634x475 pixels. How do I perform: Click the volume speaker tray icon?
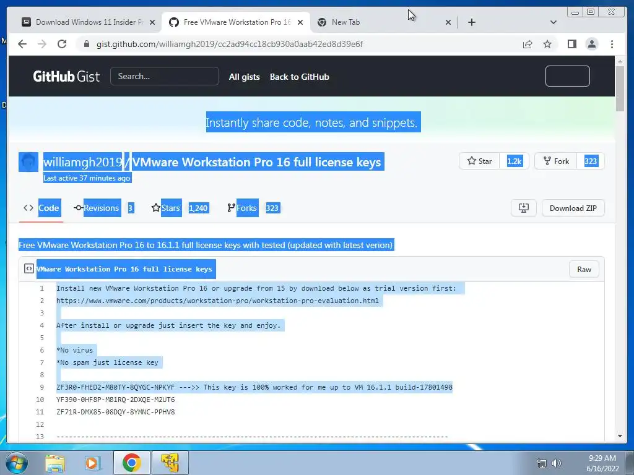[557, 463]
